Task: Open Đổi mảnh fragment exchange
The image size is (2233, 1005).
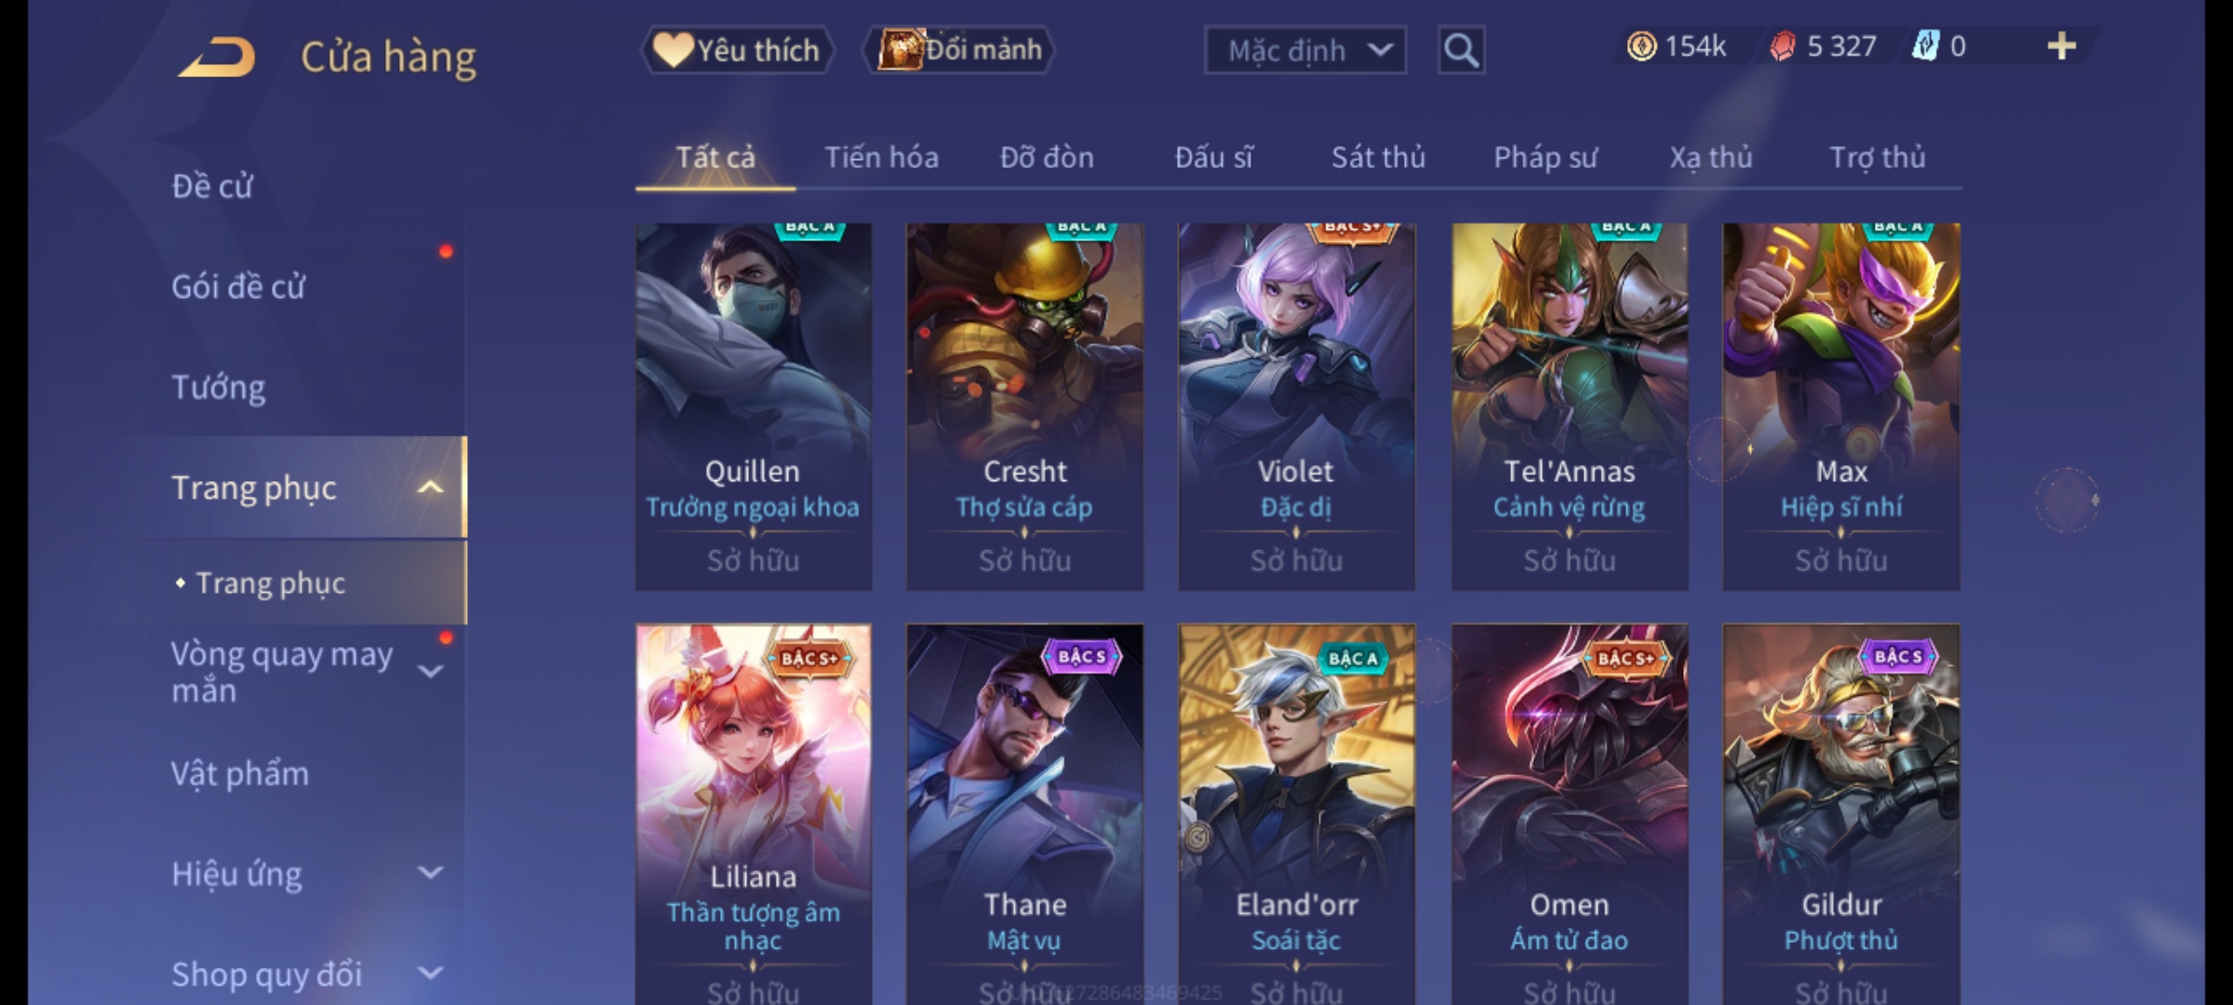Action: click(960, 50)
